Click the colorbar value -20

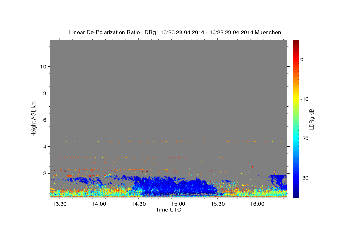304,138
